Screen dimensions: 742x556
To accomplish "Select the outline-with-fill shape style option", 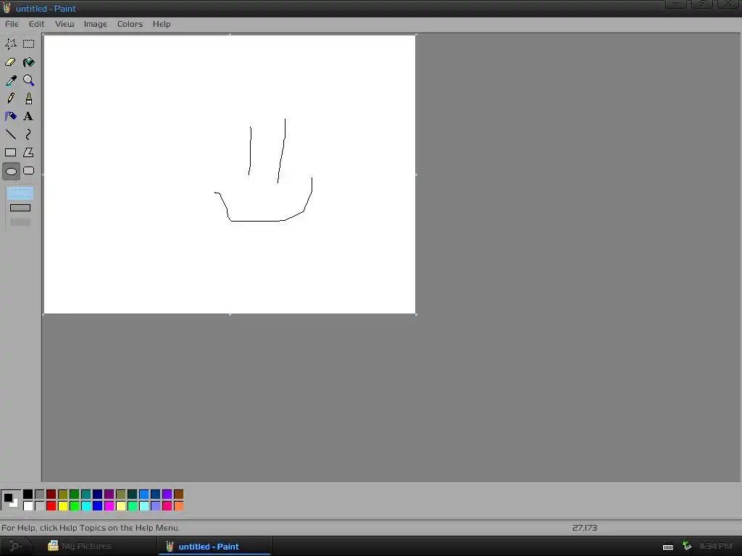I will (20, 208).
